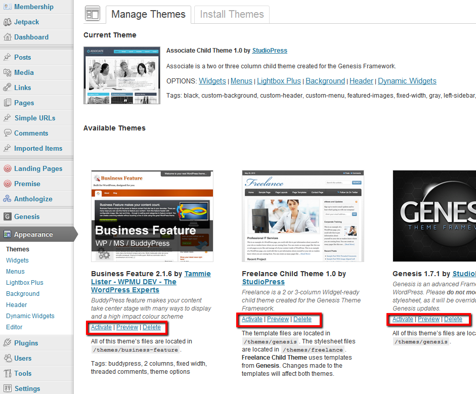This screenshot has width=476, height=394.
Task: Open the Dashboard menu label
Action: pos(31,37)
